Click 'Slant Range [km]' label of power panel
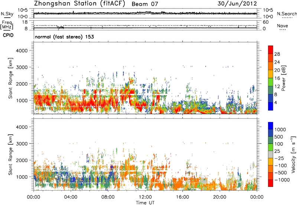The image size is (297, 205). [x=10, y=78]
